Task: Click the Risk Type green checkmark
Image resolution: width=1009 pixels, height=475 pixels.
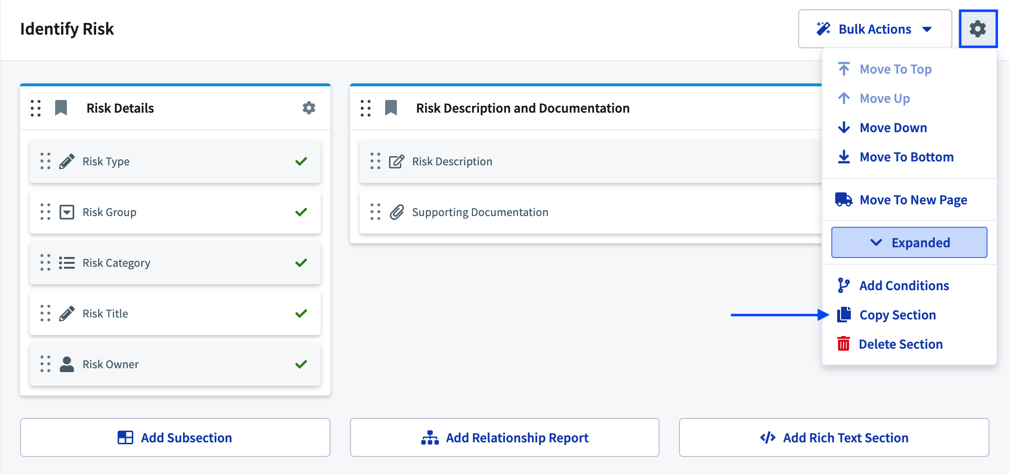Action: [x=301, y=161]
